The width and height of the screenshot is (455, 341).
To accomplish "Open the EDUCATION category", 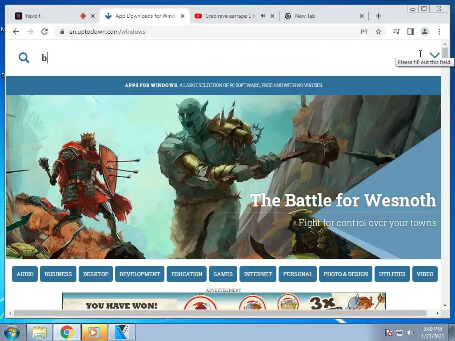I will (x=187, y=274).
